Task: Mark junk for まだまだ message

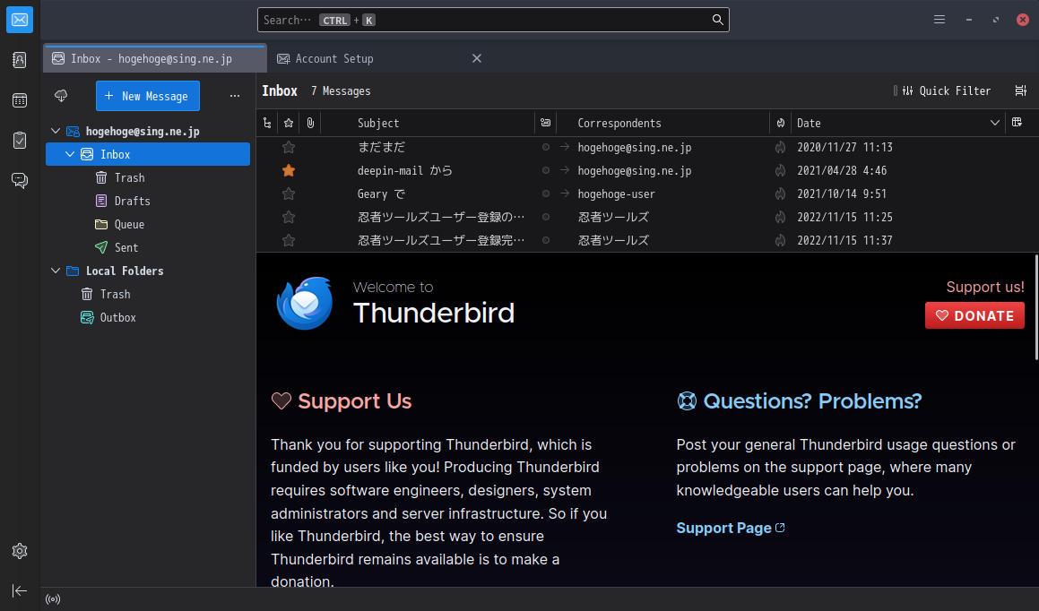Action: (781, 147)
